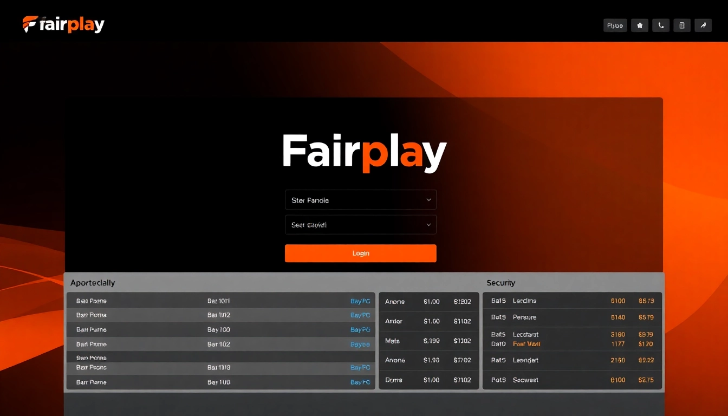Select the "Mata" row label

pos(392,341)
